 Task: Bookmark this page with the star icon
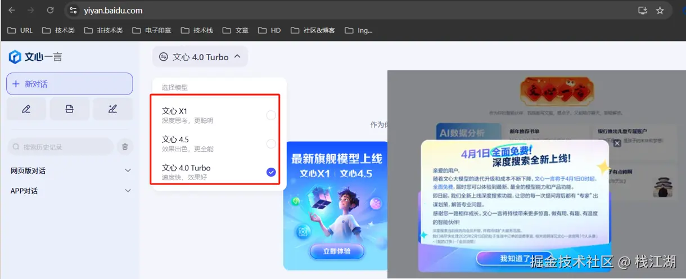(x=660, y=10)
